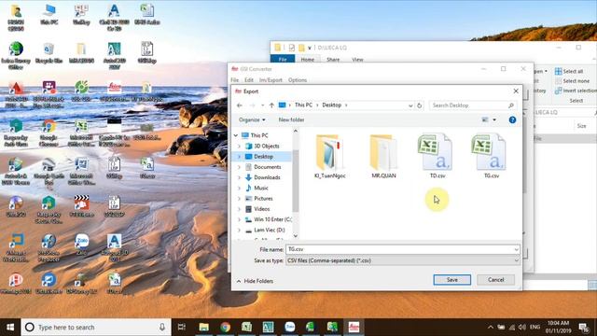Click the New folder button

291,119
